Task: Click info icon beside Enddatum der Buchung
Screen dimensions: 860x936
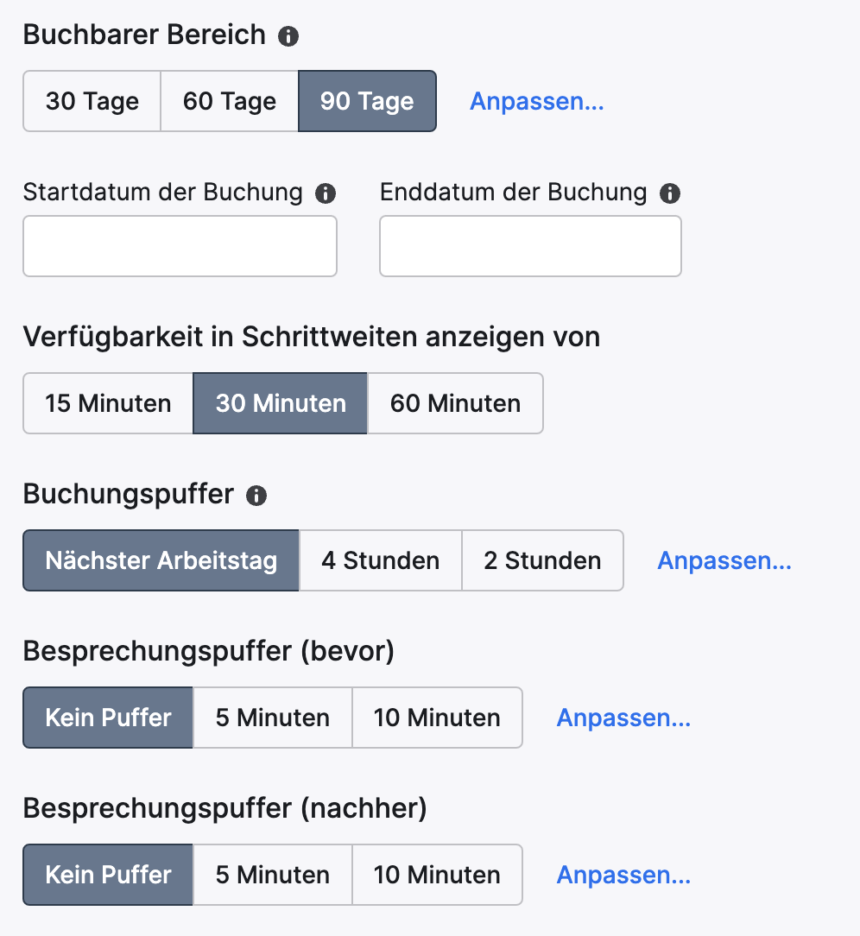Action: [x=669, y=193]
